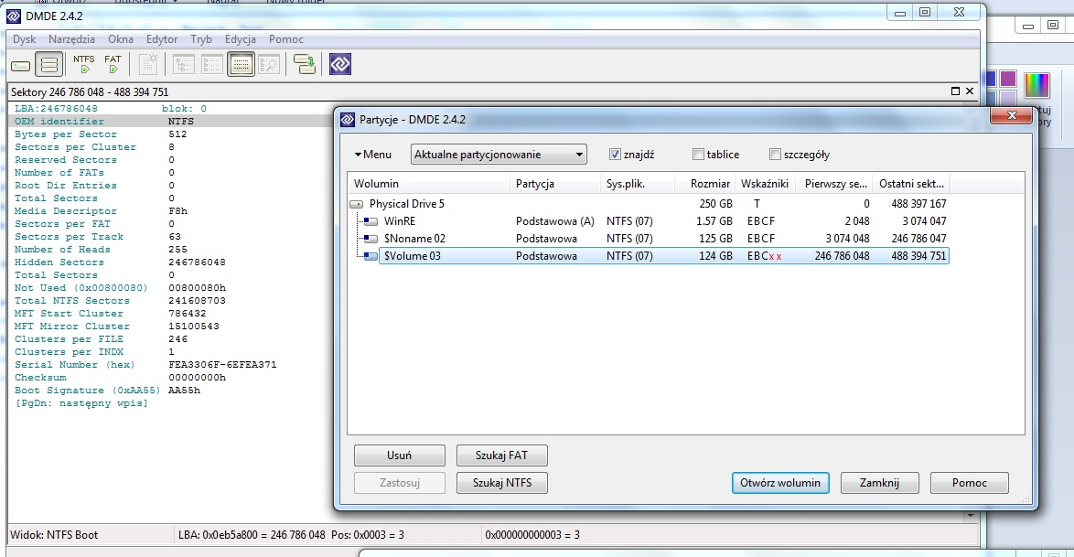Click DMDE icon in Partycje dialog title

(348, 120)
